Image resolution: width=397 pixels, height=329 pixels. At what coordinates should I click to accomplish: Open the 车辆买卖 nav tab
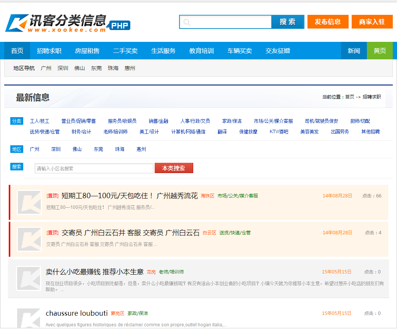pos(240,51)
